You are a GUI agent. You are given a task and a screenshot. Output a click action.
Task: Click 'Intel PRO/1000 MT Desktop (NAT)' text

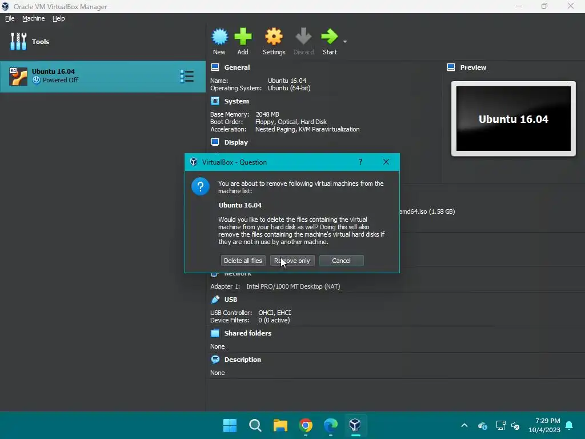(293, 286)
